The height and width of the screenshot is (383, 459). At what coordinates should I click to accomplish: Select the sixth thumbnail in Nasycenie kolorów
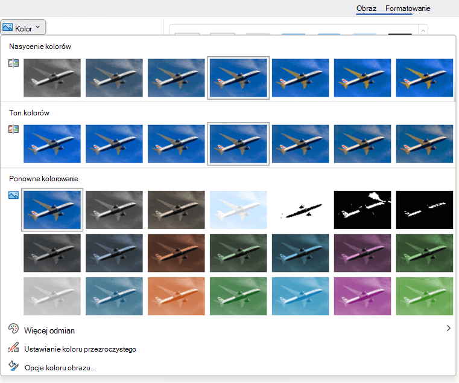(362, 78)
